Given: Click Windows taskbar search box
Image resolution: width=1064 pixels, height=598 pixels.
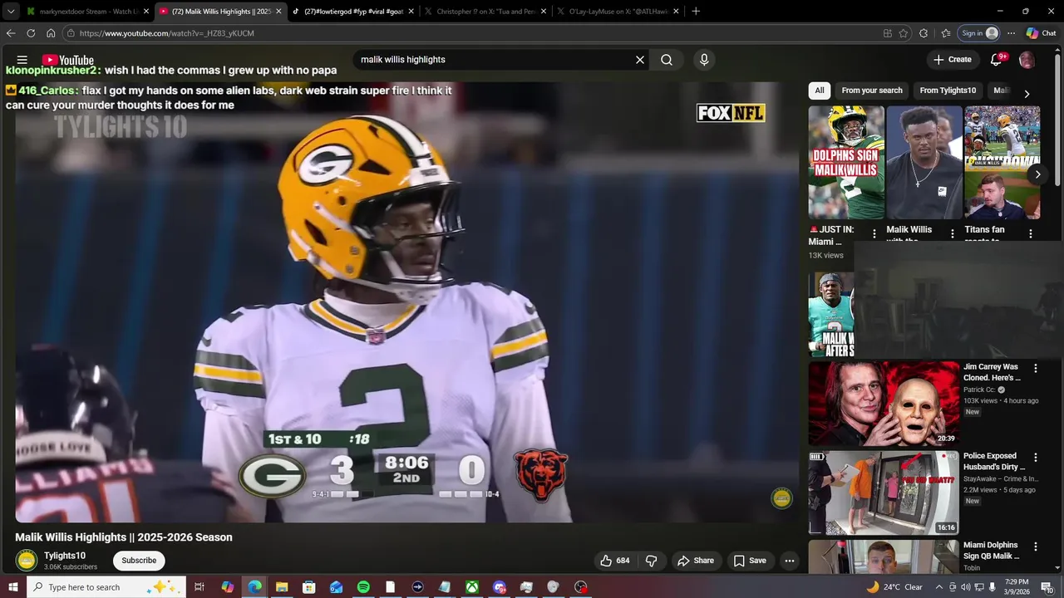Looking at the screenshot, I should coord(106,587).
